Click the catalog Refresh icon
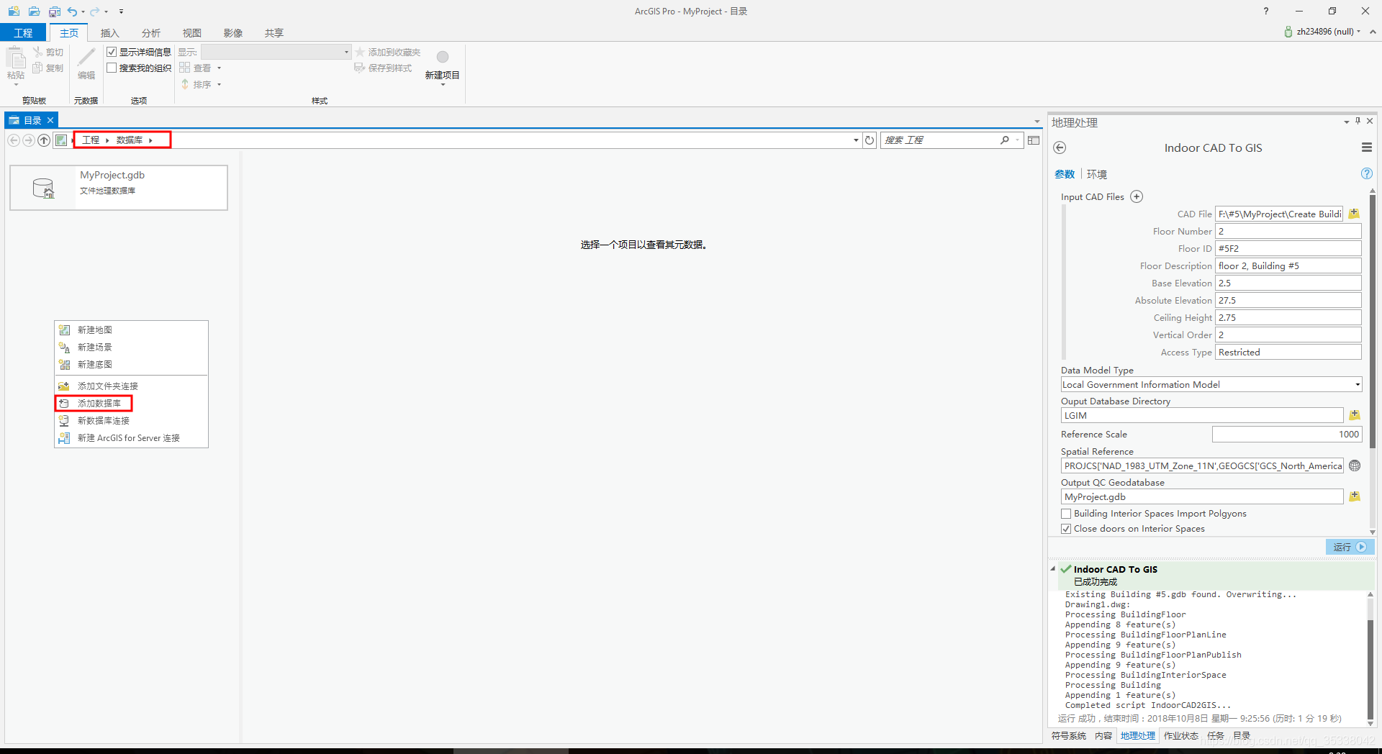The image size is (1382, 754). coord(870,140)
